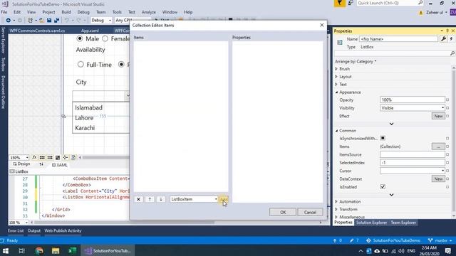Toggle snap to gridlines icon
This screenshot has width=456, height=256.
point(50,157)
